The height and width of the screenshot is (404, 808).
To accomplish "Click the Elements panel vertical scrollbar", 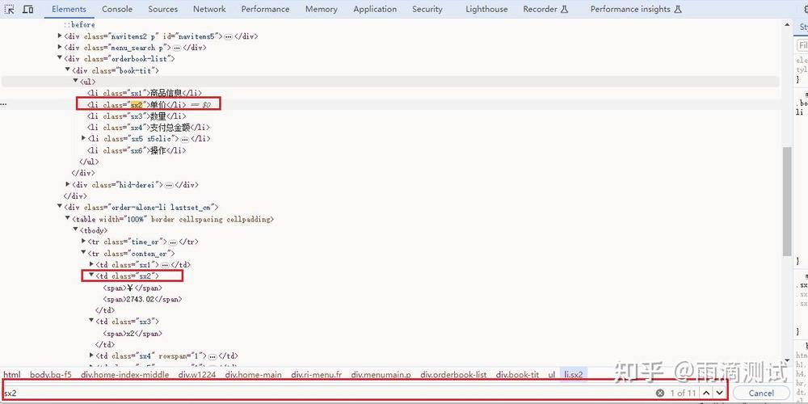I will click(787, 200).
